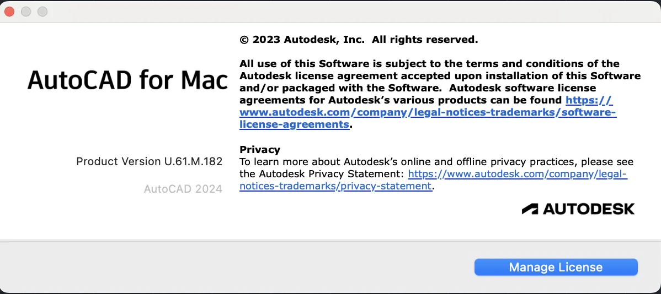Open the https://www.autodesk.com/company/legal- privacy link line
This screenshot has width=661, height=294.
pyautogui.click(x=518, y=174)
